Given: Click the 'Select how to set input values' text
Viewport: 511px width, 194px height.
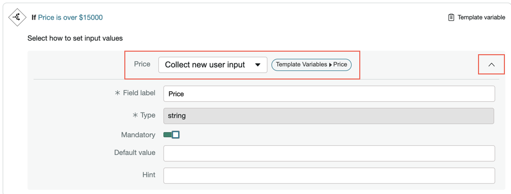Looking at the screenshot, I should click(x=75, y=38).
